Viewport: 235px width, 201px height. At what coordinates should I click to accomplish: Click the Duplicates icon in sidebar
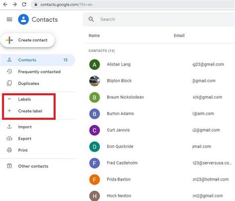coord(9,83)
